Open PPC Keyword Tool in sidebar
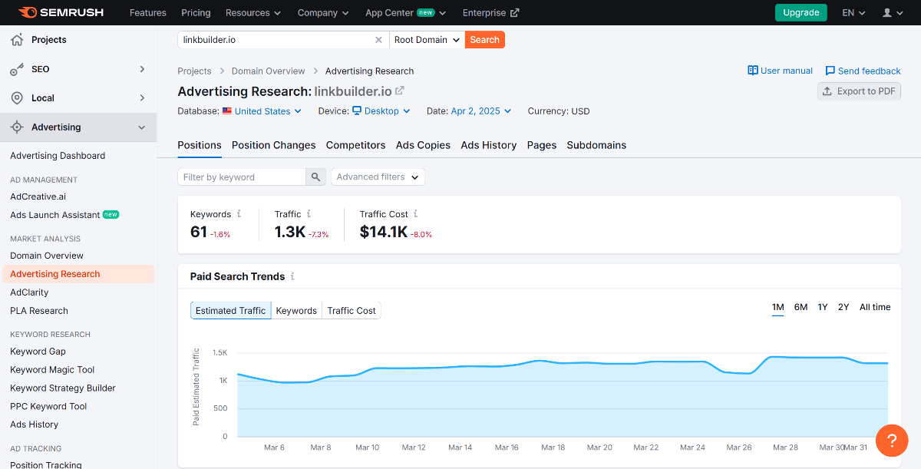 [48, 407]
